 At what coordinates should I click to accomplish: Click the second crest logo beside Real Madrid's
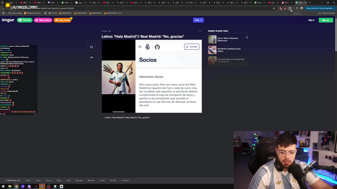click(x=157, y=47)
